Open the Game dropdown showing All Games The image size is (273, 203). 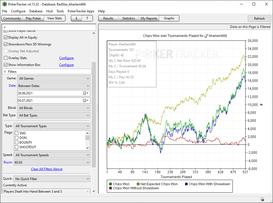coord(54,79)
